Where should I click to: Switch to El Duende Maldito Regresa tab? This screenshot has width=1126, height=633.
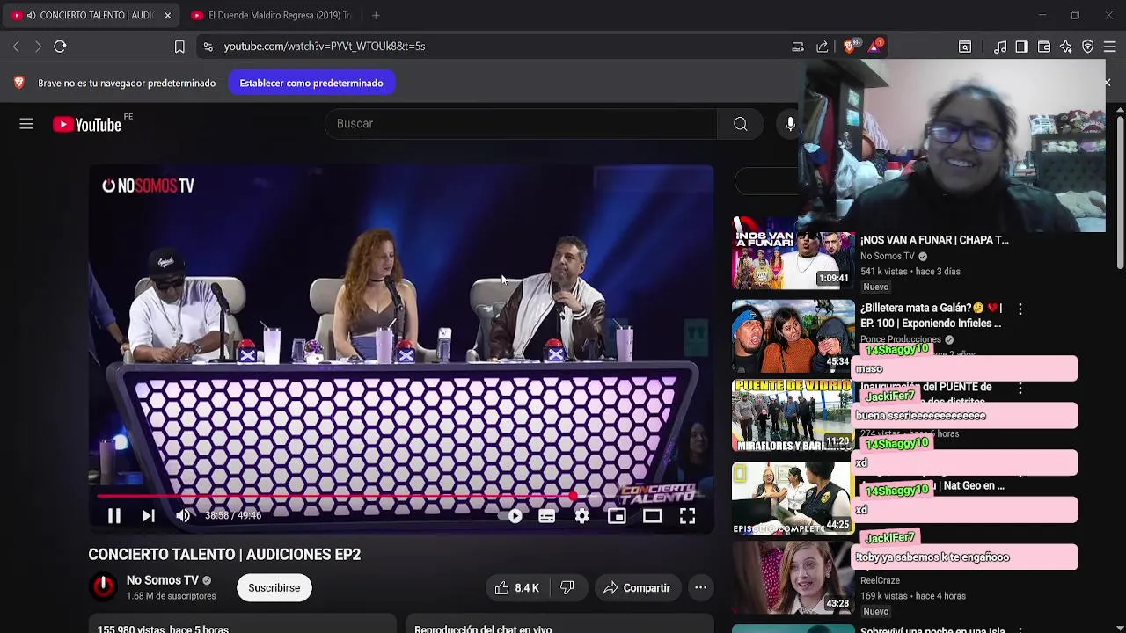270,15
